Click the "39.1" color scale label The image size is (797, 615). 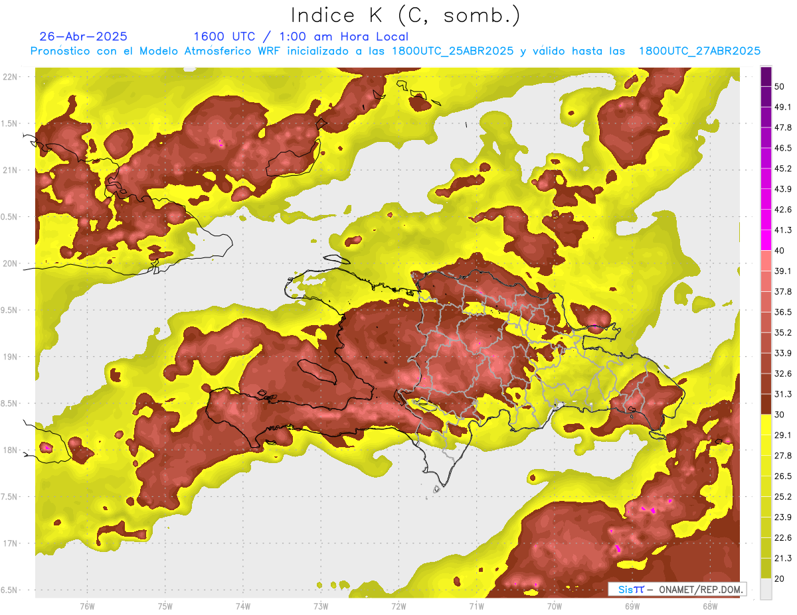(782, 271)
